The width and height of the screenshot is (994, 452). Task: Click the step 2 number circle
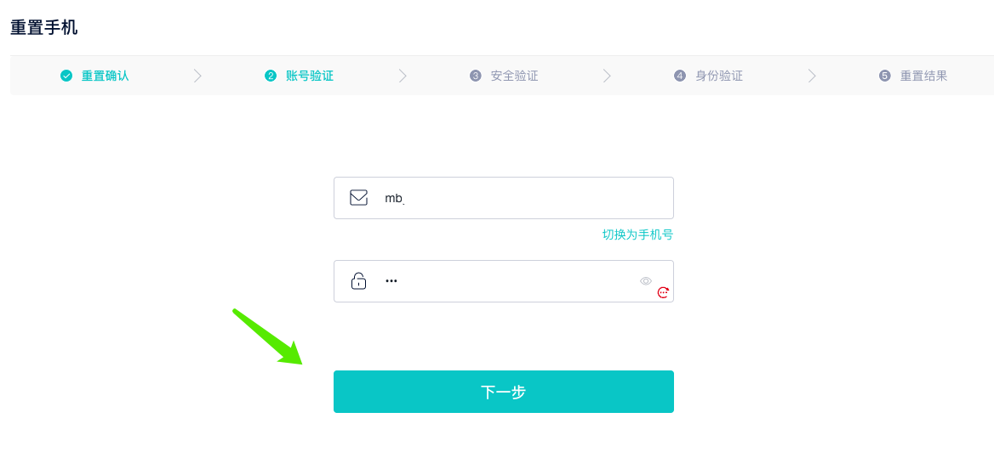(271, 76)
